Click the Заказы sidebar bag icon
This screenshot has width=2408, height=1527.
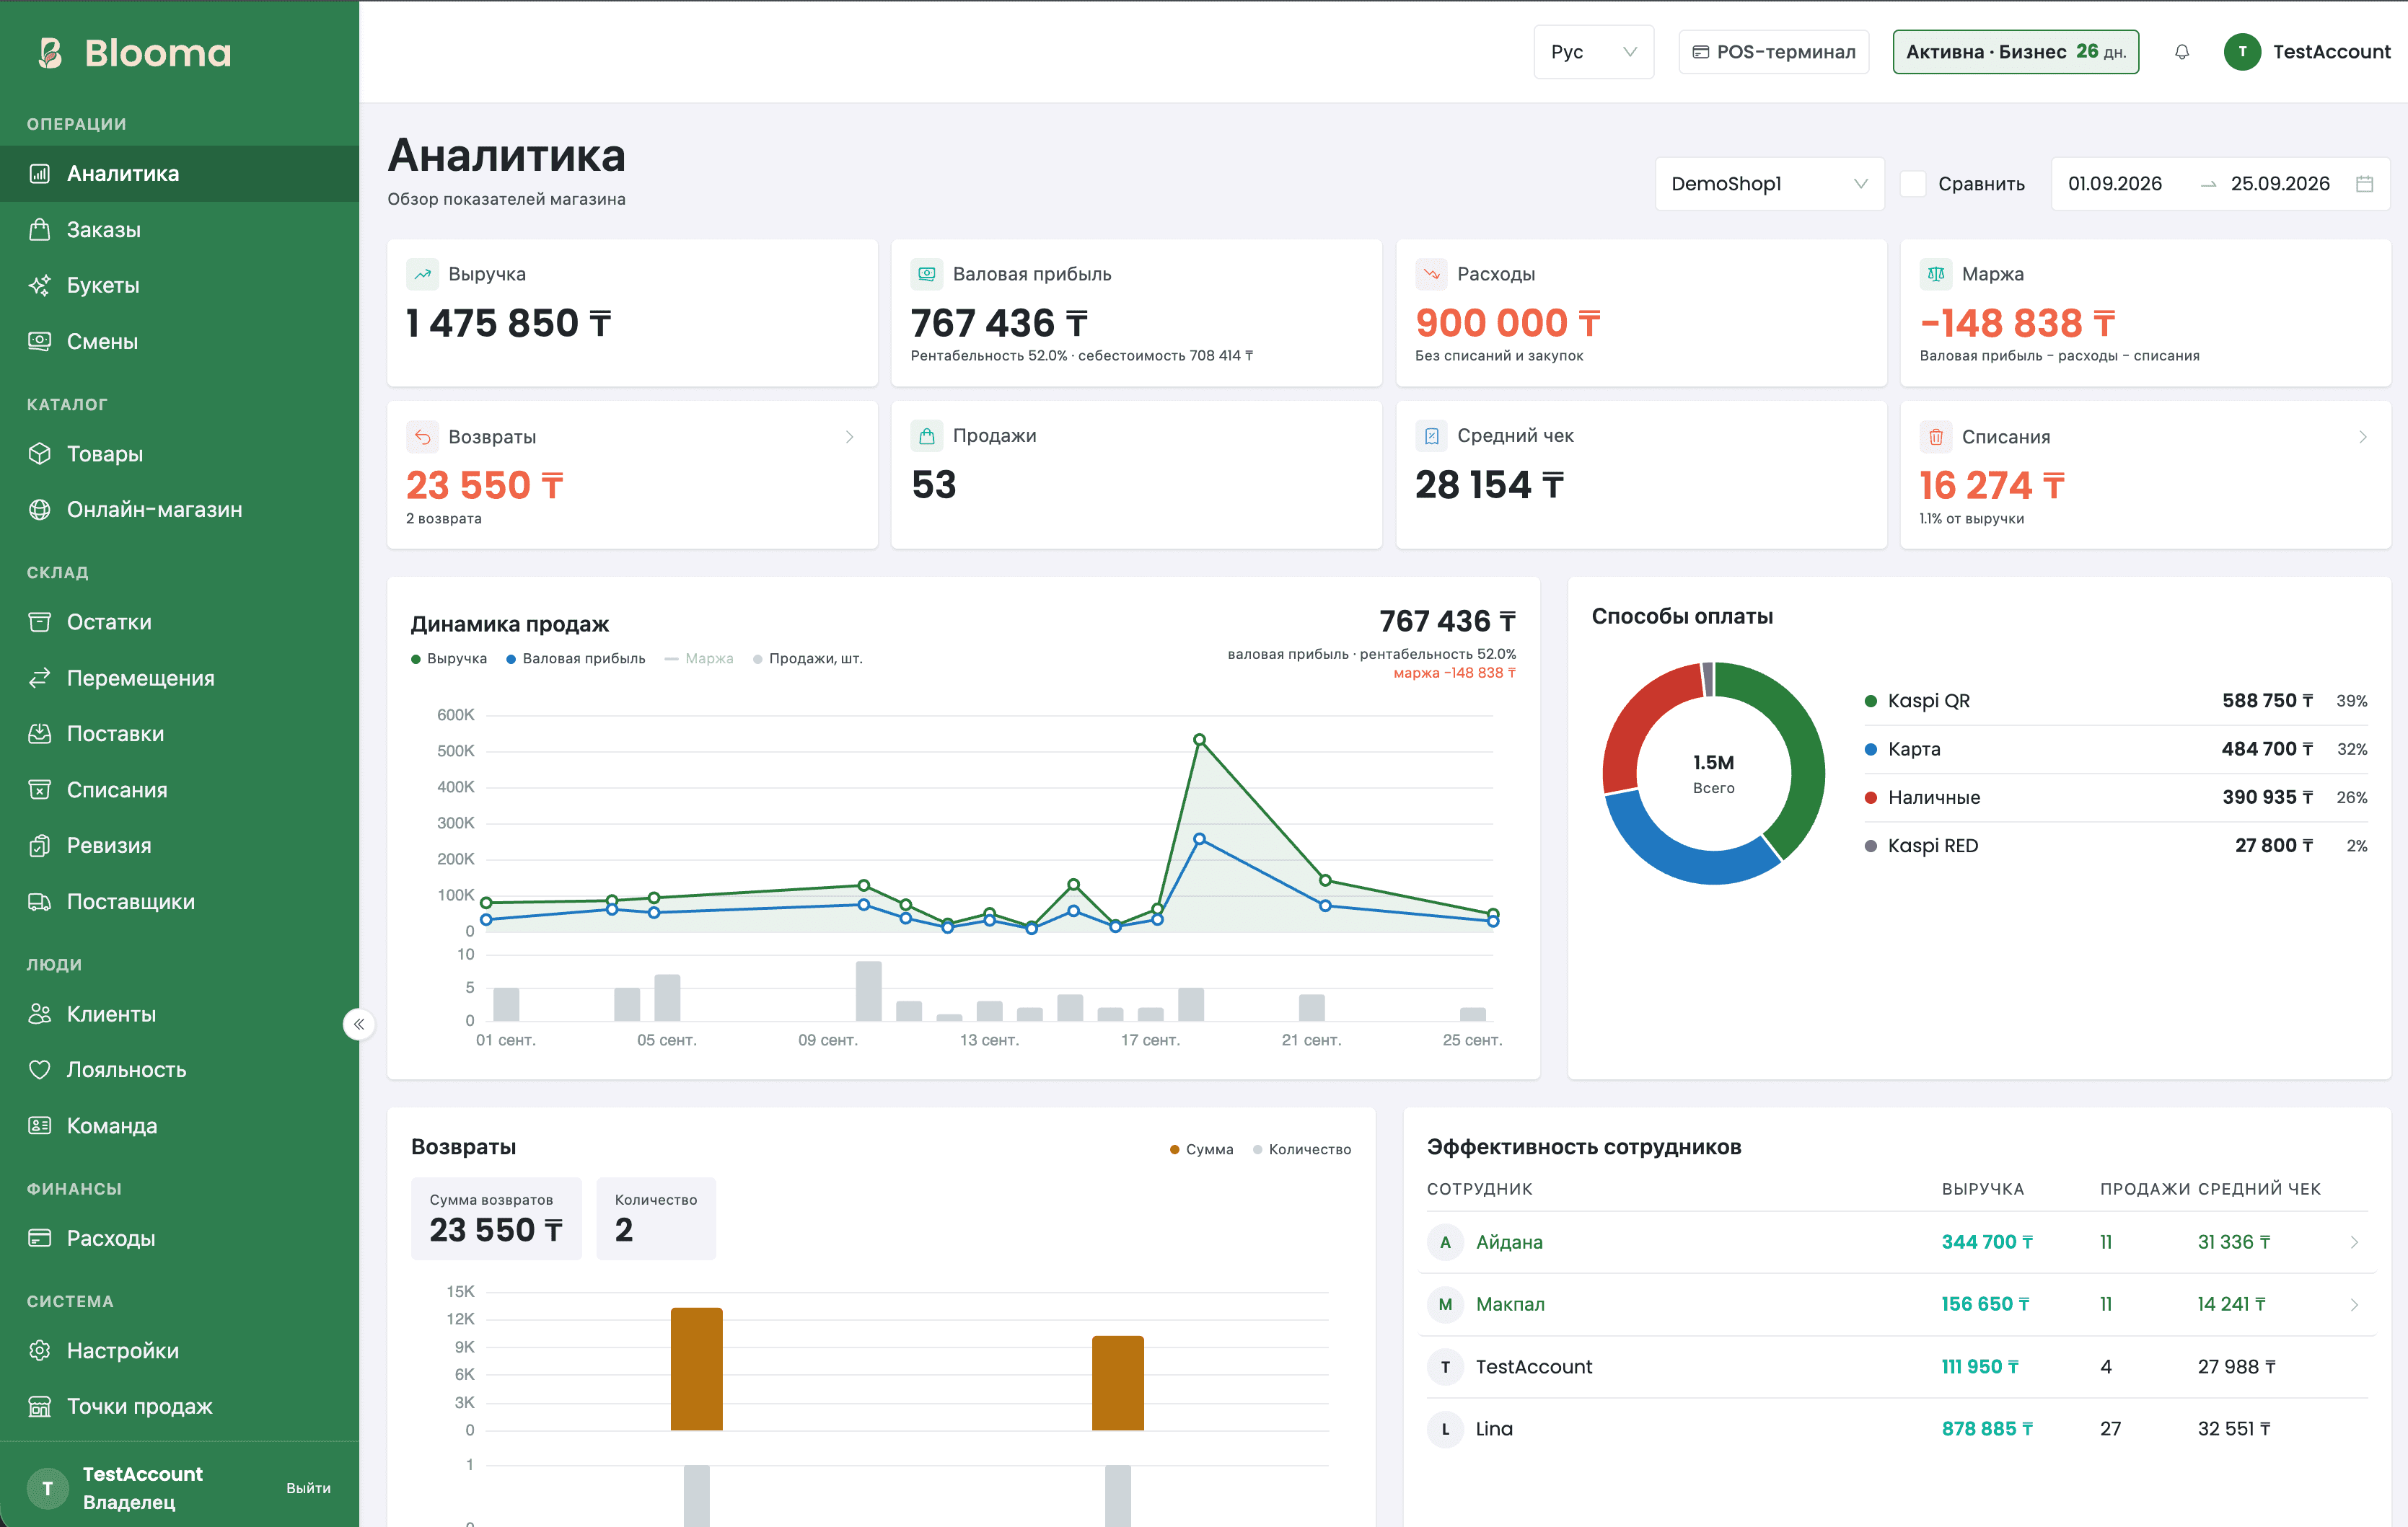point(39,230)
